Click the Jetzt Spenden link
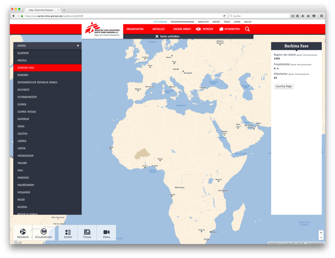 point(160,22)
